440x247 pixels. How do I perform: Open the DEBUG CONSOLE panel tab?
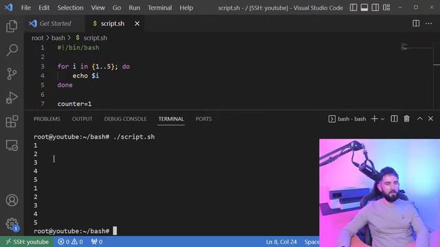click(x=125, y=119)
